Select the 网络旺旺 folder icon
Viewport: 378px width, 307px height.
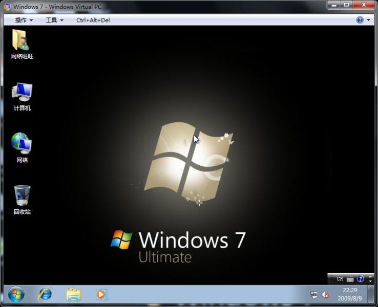(x=22, y=45)
